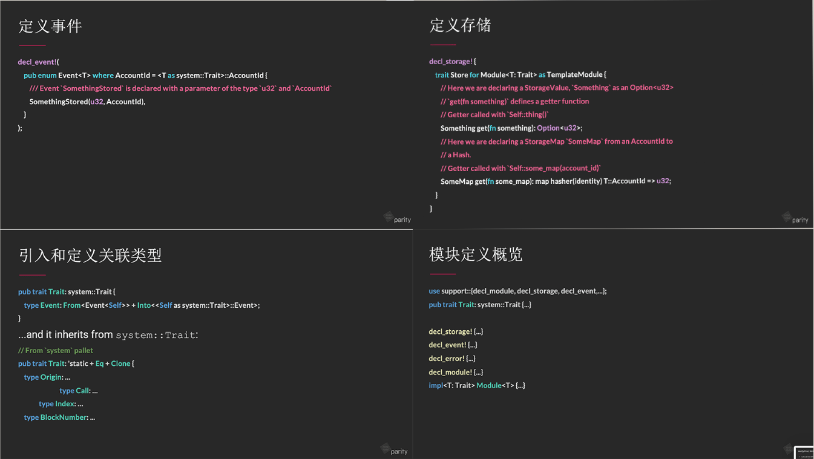Click the SomethingStored(u32, AccountId) code line
The width and height of the screenshot is (814, 459).
tap(87, 102)
